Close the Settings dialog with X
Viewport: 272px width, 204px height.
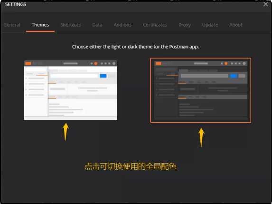(265, 4)
